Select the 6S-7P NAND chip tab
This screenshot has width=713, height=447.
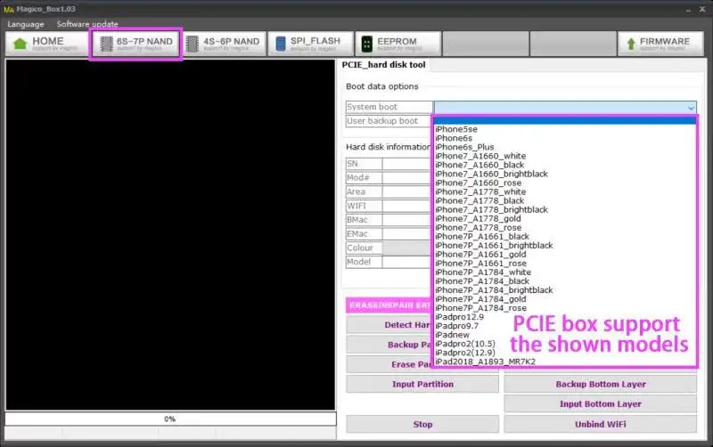(x=136, y=44)
